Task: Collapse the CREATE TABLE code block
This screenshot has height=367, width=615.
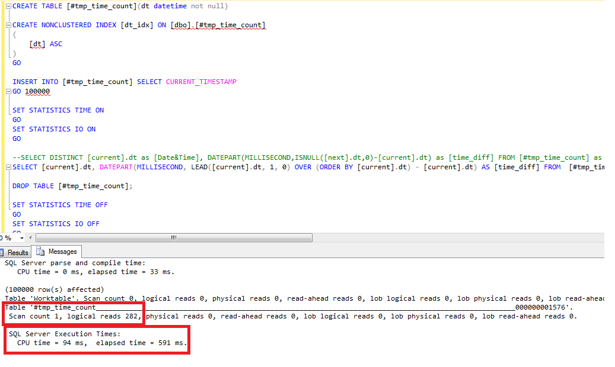Action: click(x=8, y=7)
